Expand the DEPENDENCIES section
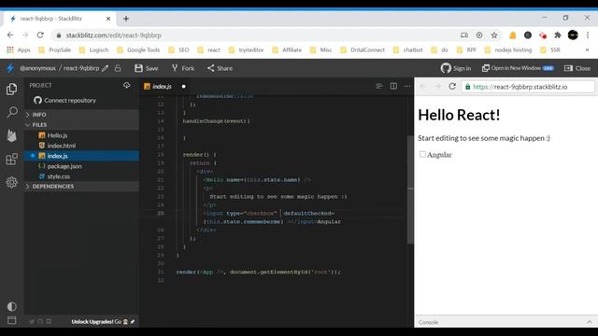Screen dimensions: 598x336 pos(81,187)
